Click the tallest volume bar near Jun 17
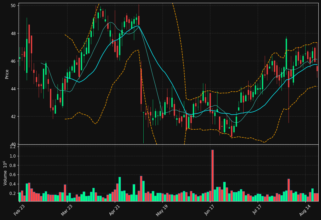 (x=212, y=175)
